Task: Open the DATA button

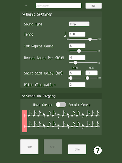Action: (x=77, y=149)
